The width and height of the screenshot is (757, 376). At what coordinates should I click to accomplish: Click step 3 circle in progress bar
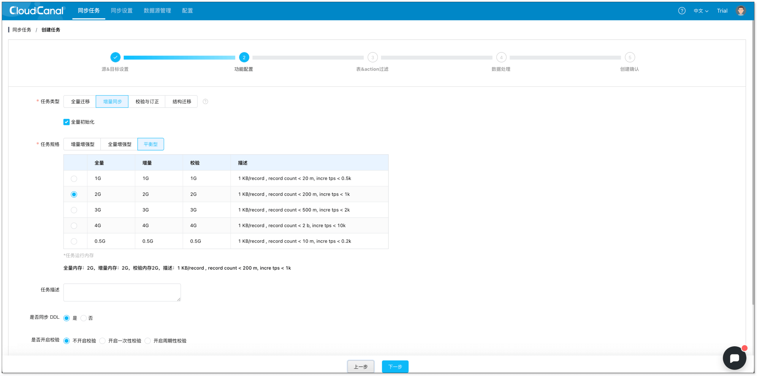pyautogui.click(x=373, y=57)
